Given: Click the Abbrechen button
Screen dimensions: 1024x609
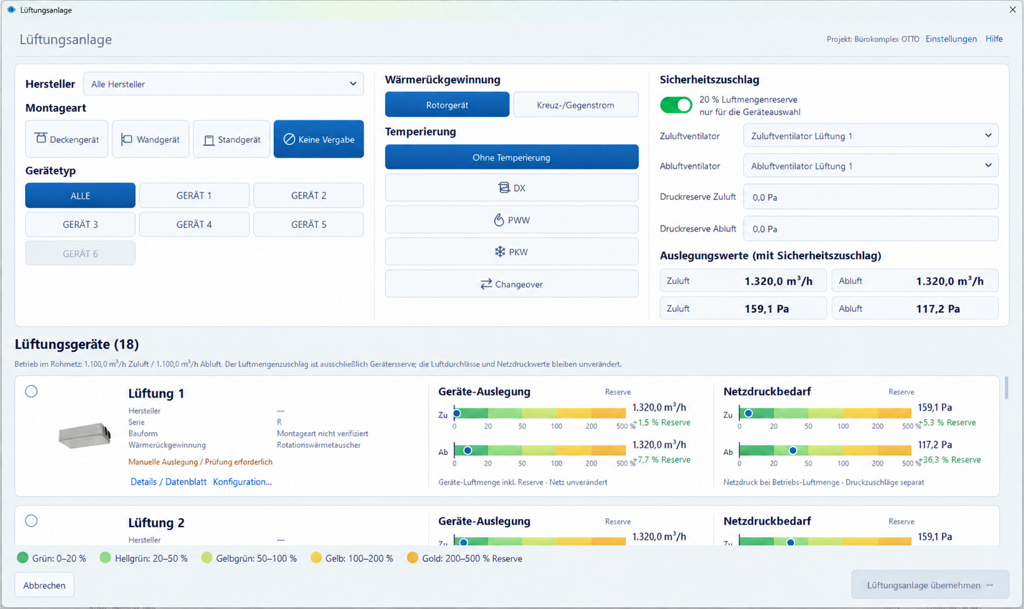Looking at the screenshot, I should 44,585.
